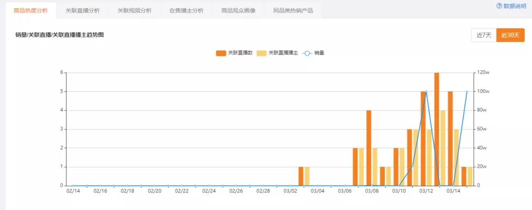
Task: Go to the 商品观众画像 tab
Action: pos(238,10)
